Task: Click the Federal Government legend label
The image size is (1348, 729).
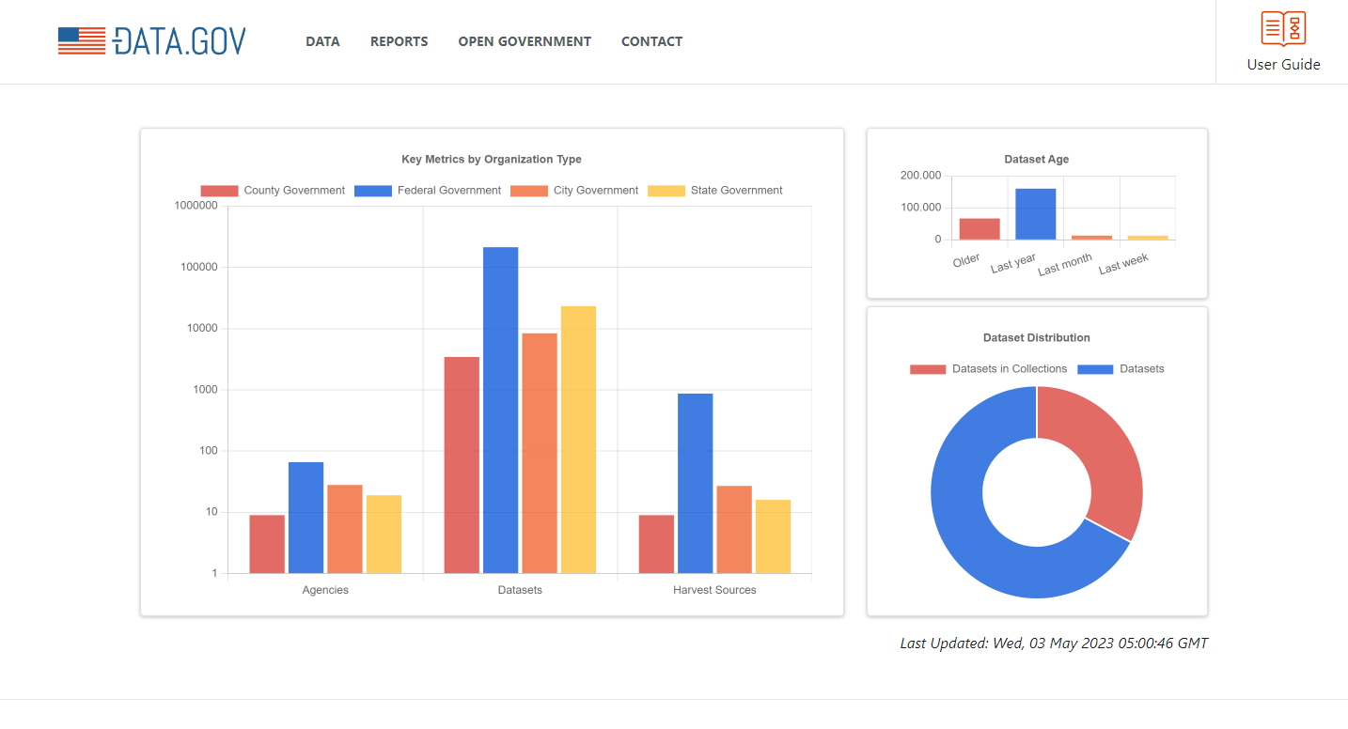Action: (449, 191)
